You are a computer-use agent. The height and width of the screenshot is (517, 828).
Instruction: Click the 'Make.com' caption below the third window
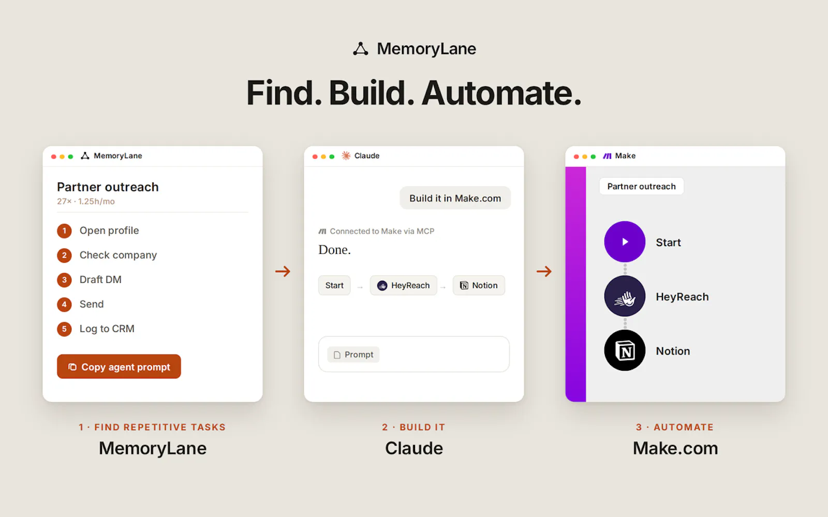point(675,448)
